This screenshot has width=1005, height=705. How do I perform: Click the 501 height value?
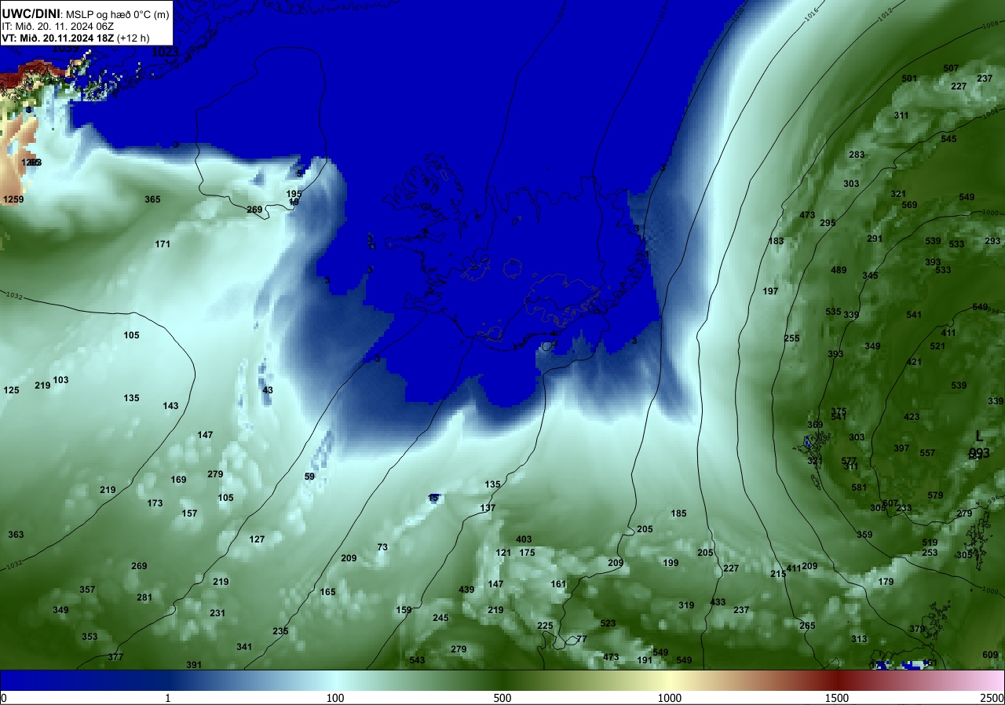coord(909,79)
